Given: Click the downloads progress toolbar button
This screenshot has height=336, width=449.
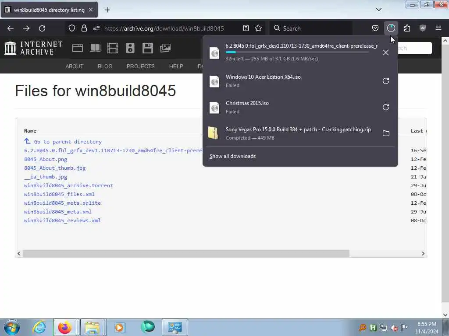Looking at the screenshot, I should coord(391,28).
